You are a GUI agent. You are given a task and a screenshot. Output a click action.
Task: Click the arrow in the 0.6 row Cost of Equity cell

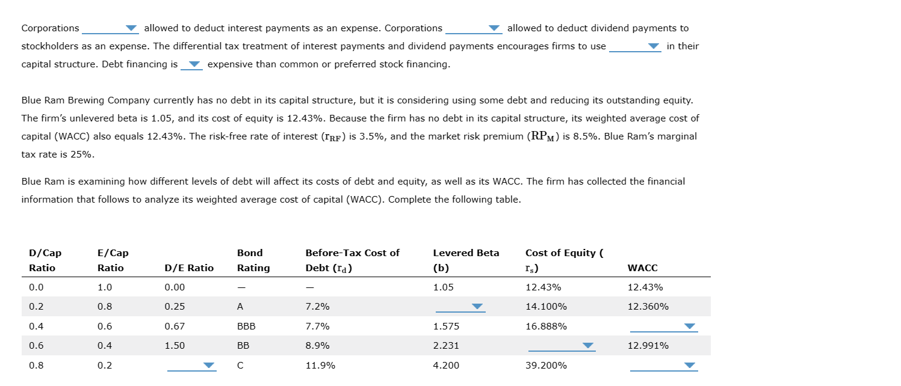click(x=588, y=346)
